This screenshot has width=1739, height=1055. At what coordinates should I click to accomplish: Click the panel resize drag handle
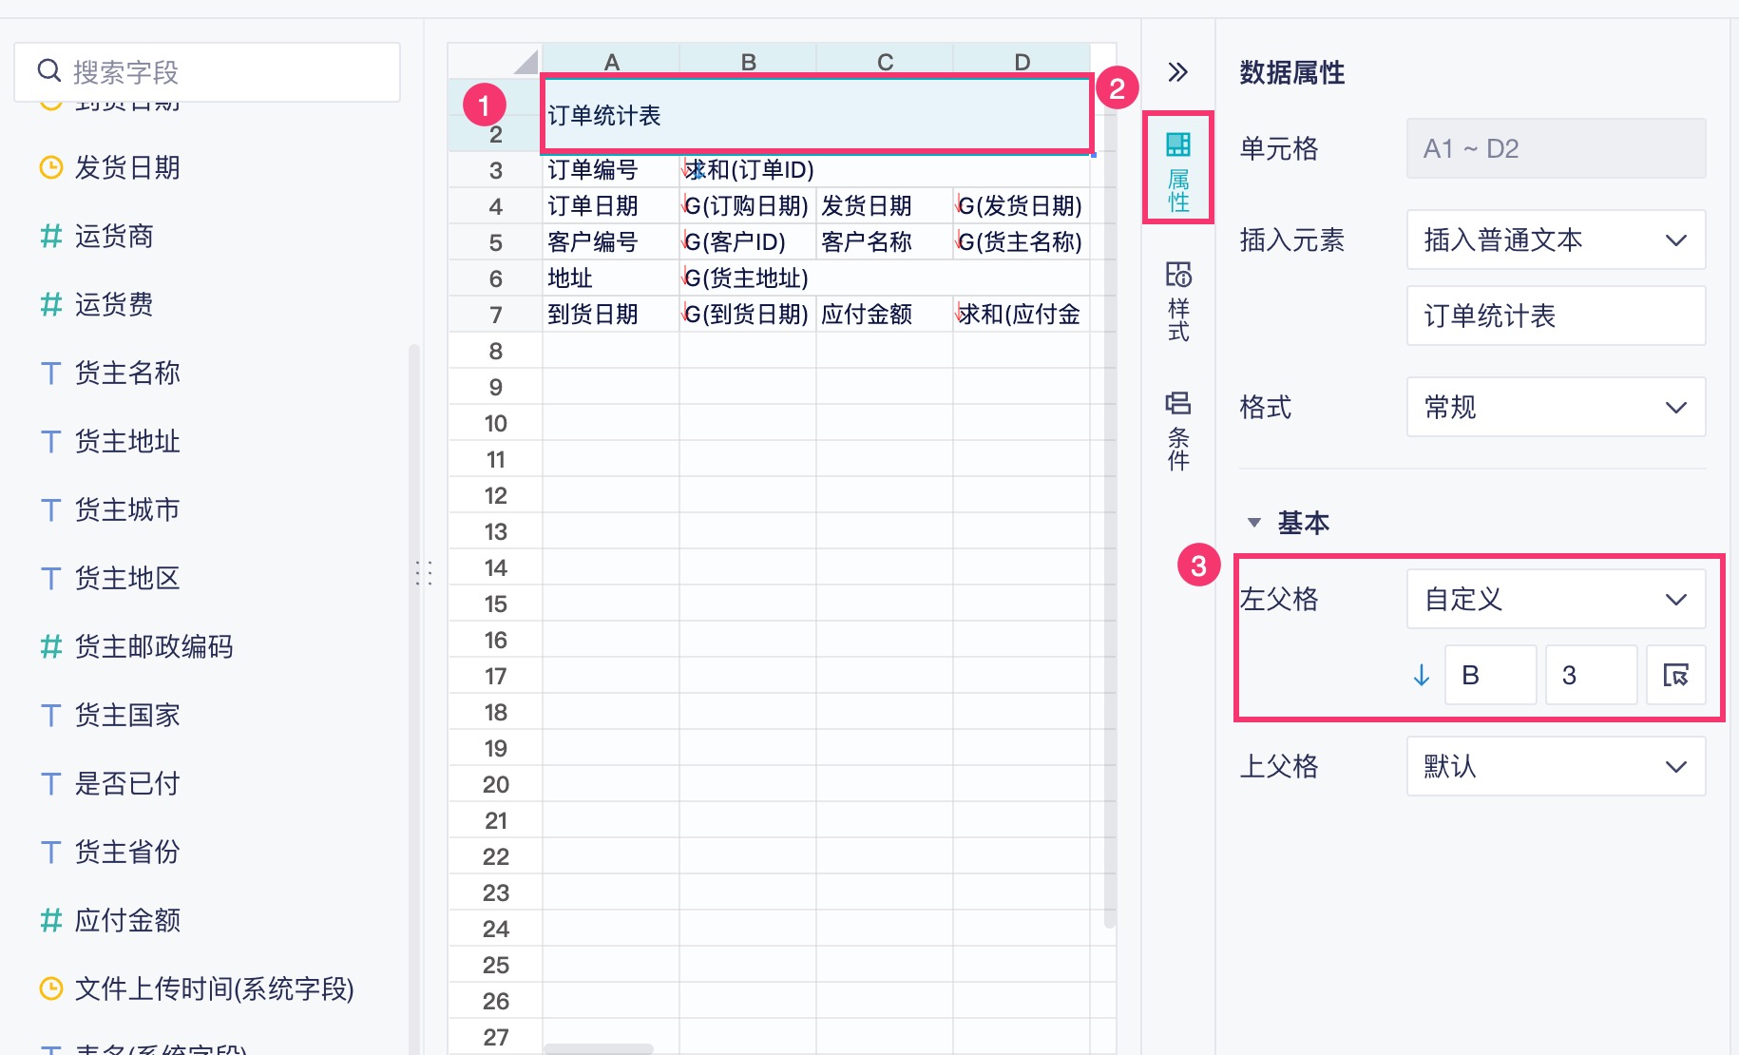(x=424, y=573)
